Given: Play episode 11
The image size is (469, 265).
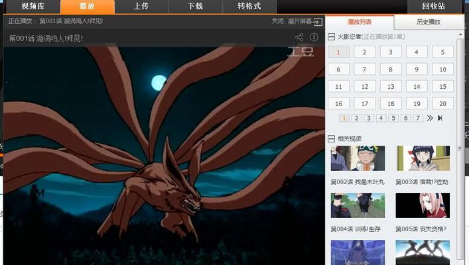Looking at the screenshot, I should (338, 87).
